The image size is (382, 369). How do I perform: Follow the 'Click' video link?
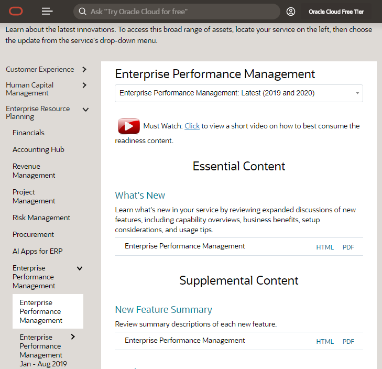(192, 126)
